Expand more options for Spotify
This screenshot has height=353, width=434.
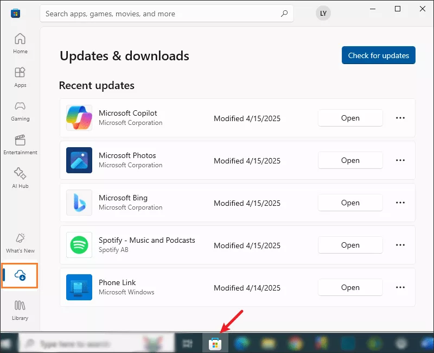[400, 245]
